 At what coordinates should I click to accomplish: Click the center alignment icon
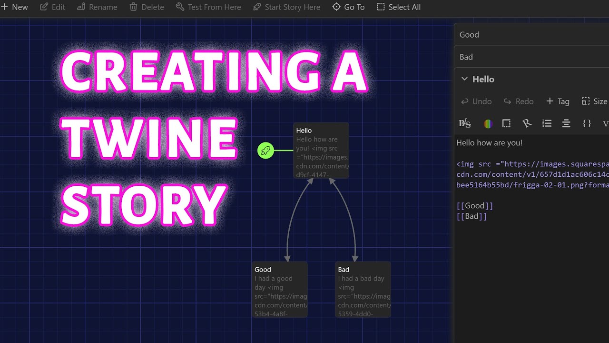point(566,124)
